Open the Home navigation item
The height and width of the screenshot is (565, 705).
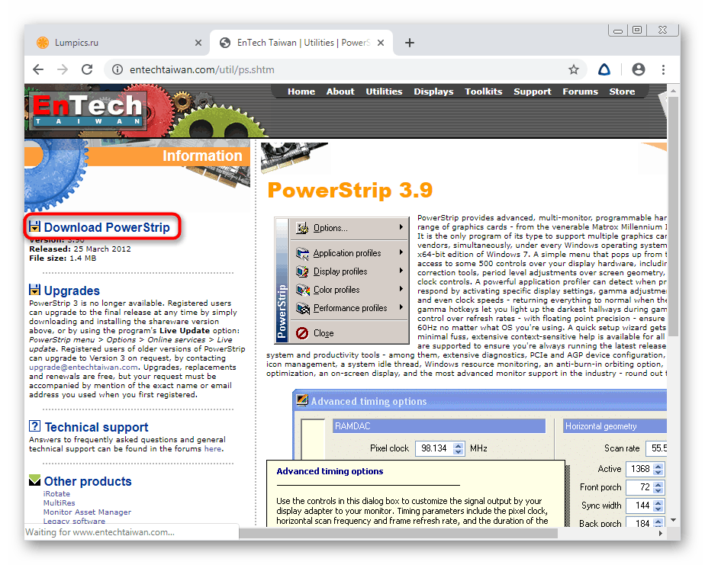pos(301,91)
